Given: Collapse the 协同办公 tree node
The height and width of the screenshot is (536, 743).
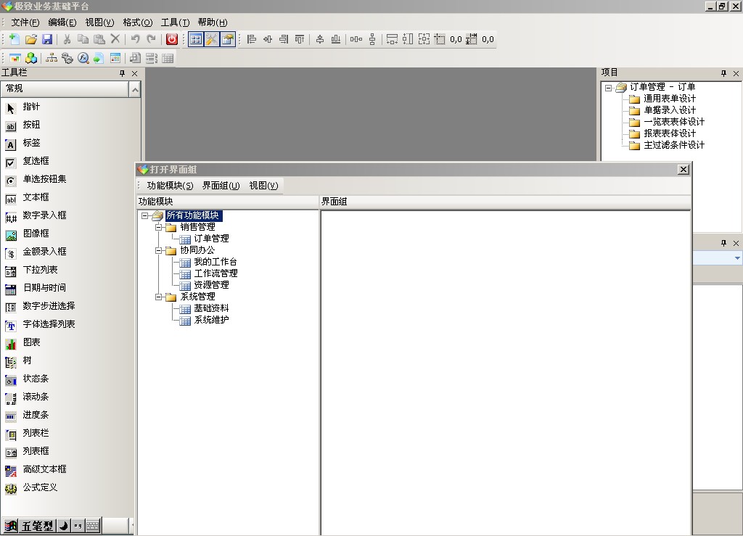Looking at the screenshot, I should pyautogui.click(x=159, y=250).
